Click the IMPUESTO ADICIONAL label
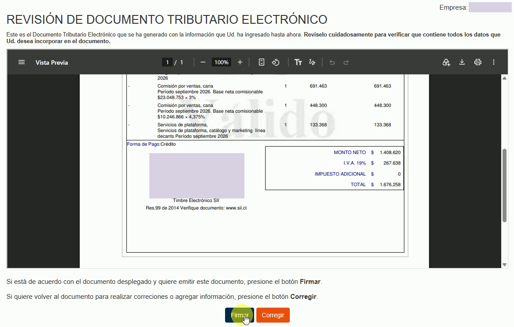 (x=340, y=174)
